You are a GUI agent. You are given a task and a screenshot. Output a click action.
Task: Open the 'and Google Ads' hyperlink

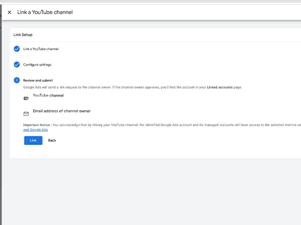pos(36,130)
